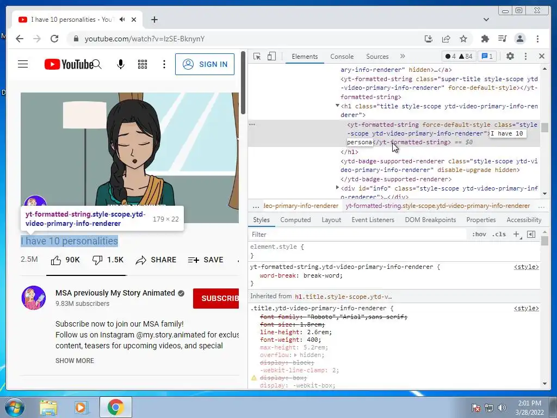Screen dimensions: 557x418
Task: Open the Layout tab
Action: (331, 220)
